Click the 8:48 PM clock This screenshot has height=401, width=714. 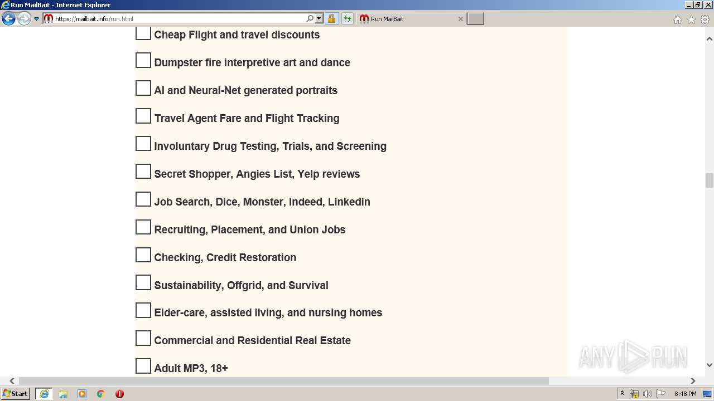point(685,394)
